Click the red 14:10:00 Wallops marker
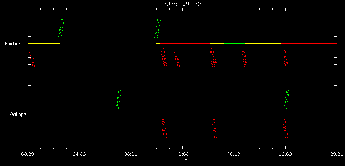345x166 pixels. point(214,128)
